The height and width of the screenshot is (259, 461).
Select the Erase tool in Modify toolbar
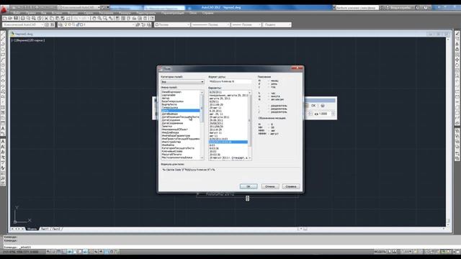(x=457, y=33)
